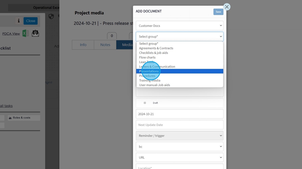The image size is (302, 169).
Task: Expand the Customer Docs dropdown
Action: click(180, 26)
